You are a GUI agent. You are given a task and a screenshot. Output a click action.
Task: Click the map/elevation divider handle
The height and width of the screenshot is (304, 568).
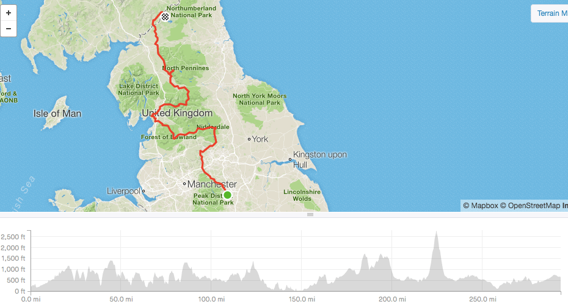(x=310, y=214)
